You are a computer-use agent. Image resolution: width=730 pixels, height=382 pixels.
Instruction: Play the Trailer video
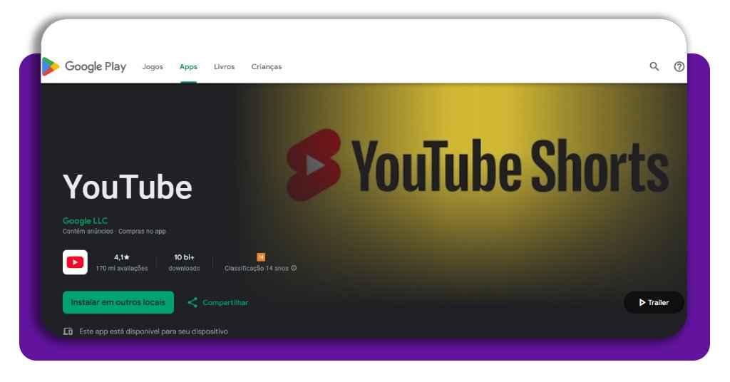pos(654,302)
